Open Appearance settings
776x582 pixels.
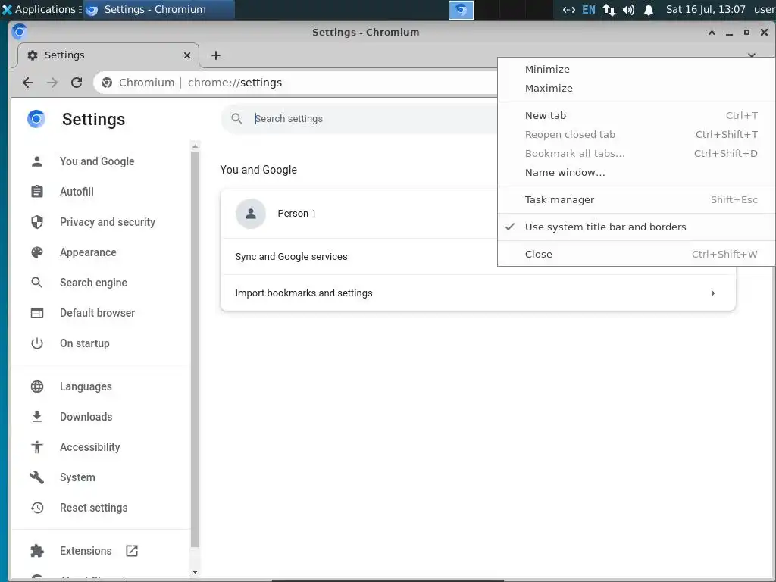(x=88, y=252)
